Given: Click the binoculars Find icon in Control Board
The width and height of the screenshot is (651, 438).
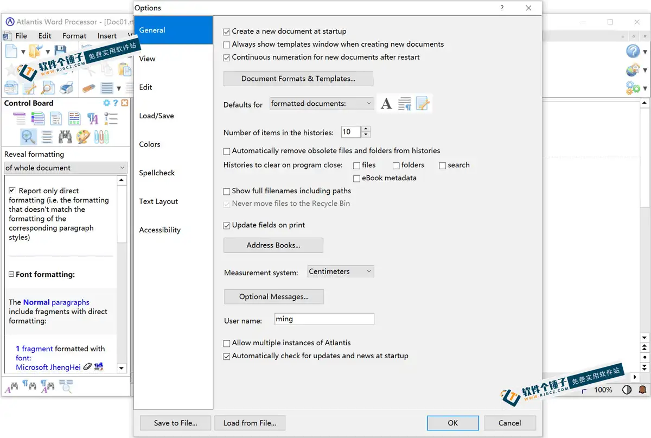Looking at the screenshot, I should (x=65, y=137).
